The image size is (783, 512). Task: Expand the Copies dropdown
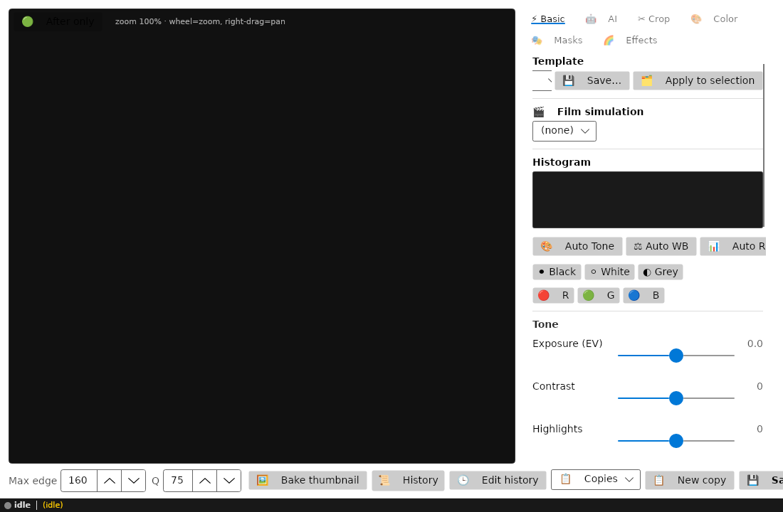click(x=596, y=479)
